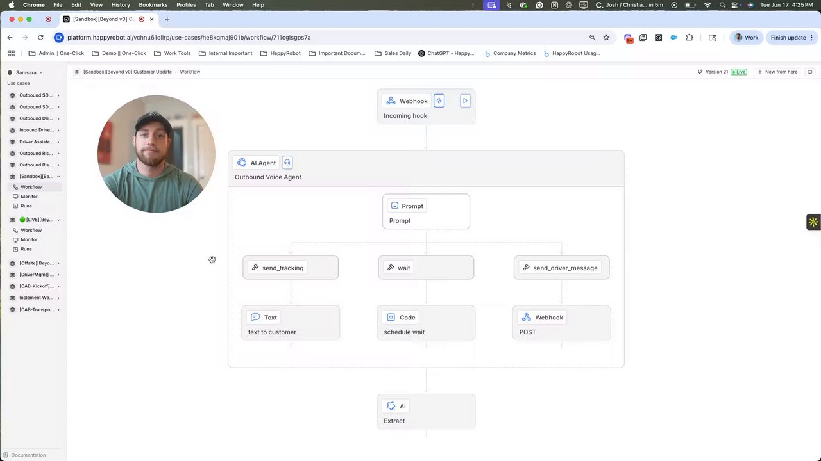The height and width of the screenshot is (461, 821).
Task: Select the wait tool node
Action: click(426, 268)
